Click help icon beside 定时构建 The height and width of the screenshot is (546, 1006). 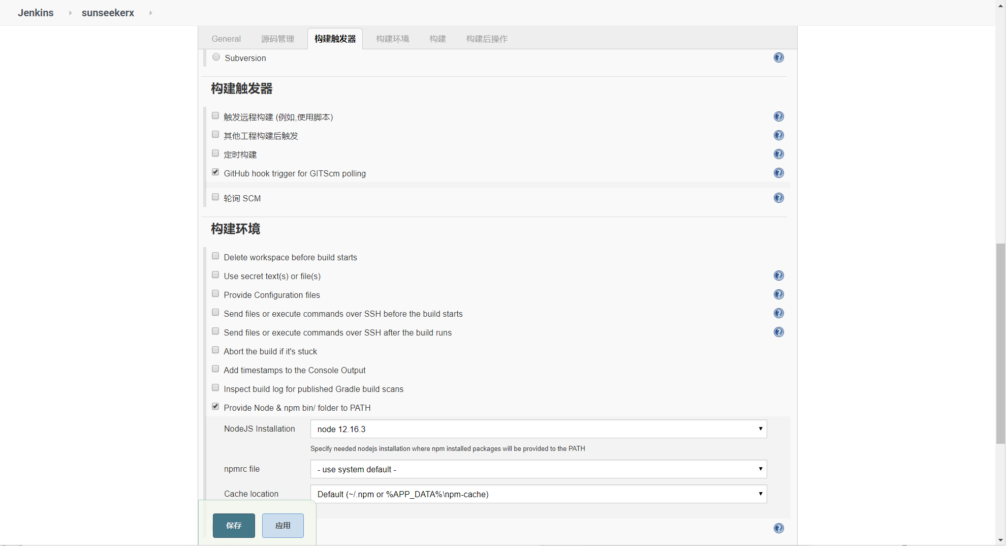click(778, 154)
